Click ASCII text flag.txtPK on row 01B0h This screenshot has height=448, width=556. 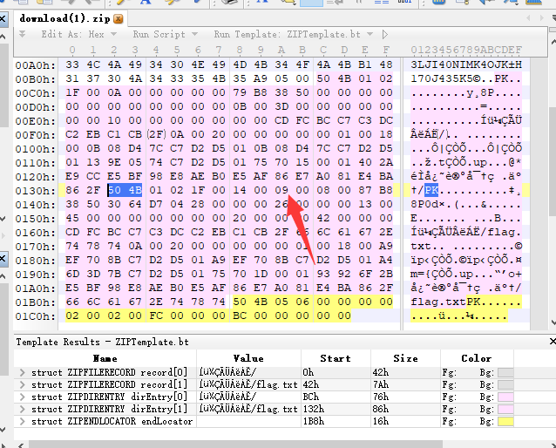[x=445, y=302]
